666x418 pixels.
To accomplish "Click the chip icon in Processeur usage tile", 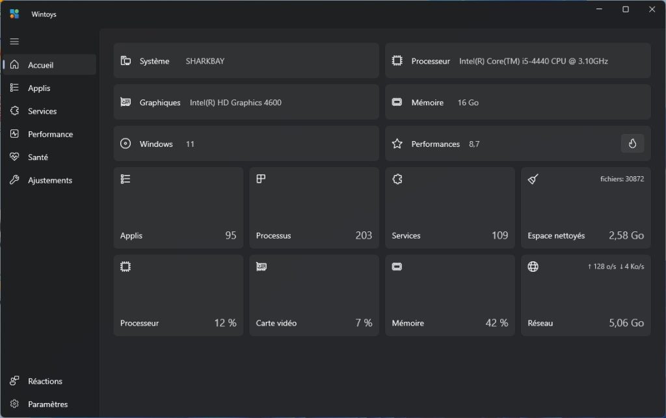I will point(126,267).
